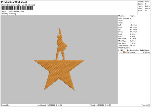
Task: Click the Max Jump value '7.0 mm'
Action: [x=133, y=43]
